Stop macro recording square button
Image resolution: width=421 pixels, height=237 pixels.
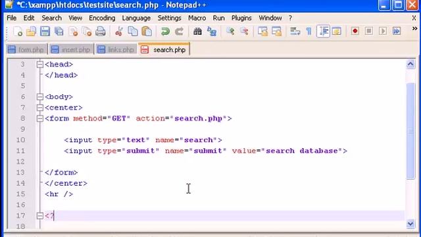pos(369,31)
